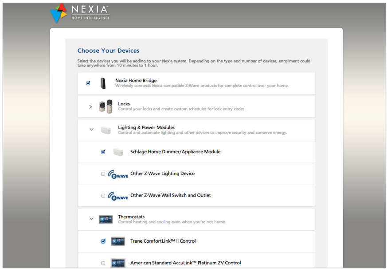This screenshot has height=271, width=387.
Task: Uncheck the Nexia Home Bridge checkbox
Action: point(88,83)
